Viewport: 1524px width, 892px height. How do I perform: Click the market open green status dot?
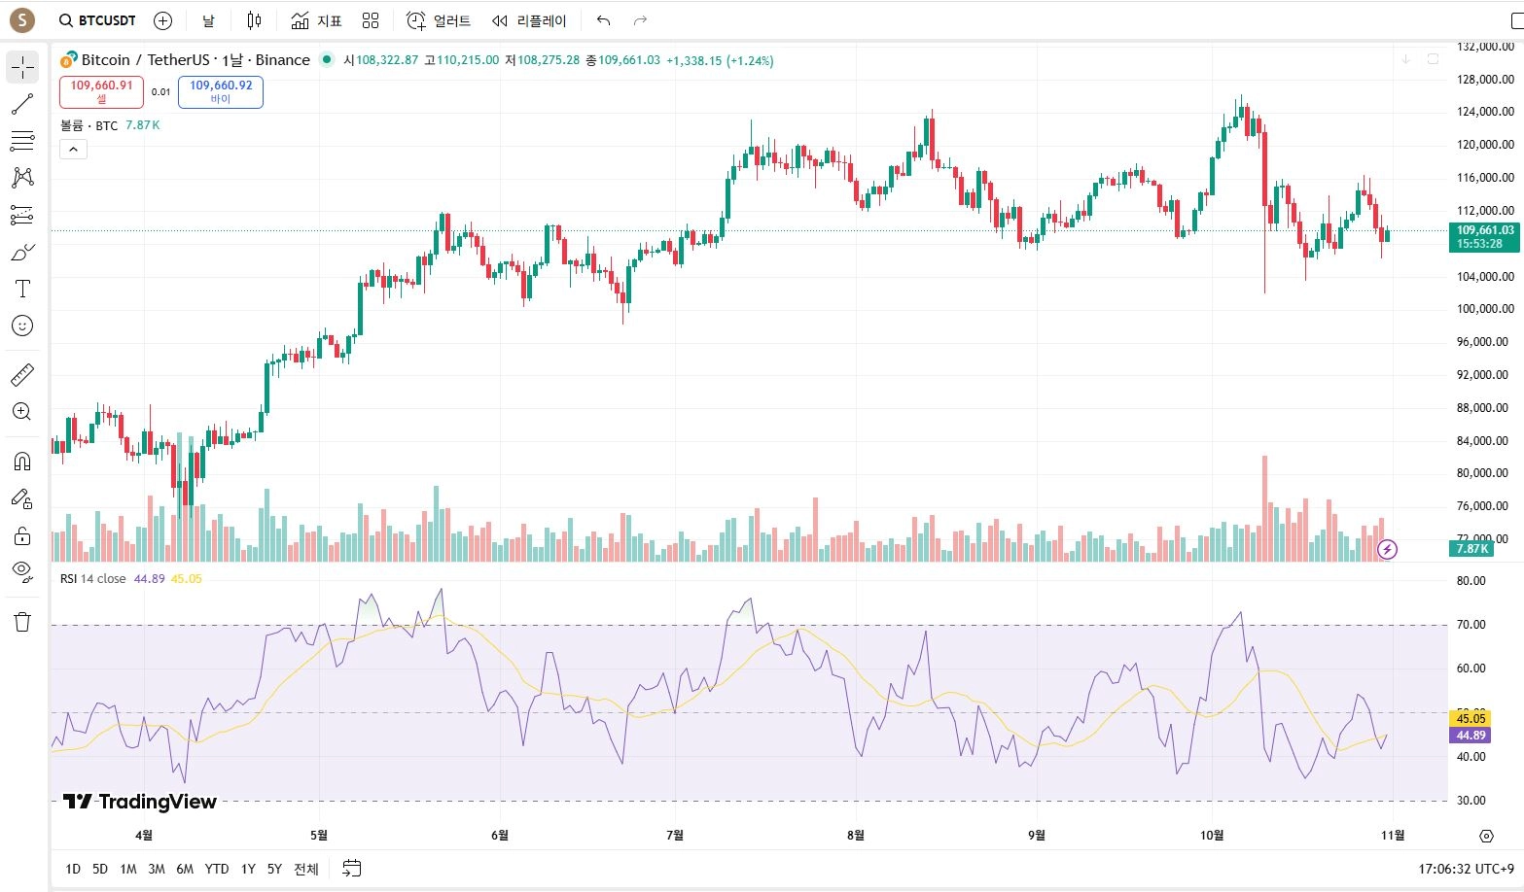tap(326, 59)
